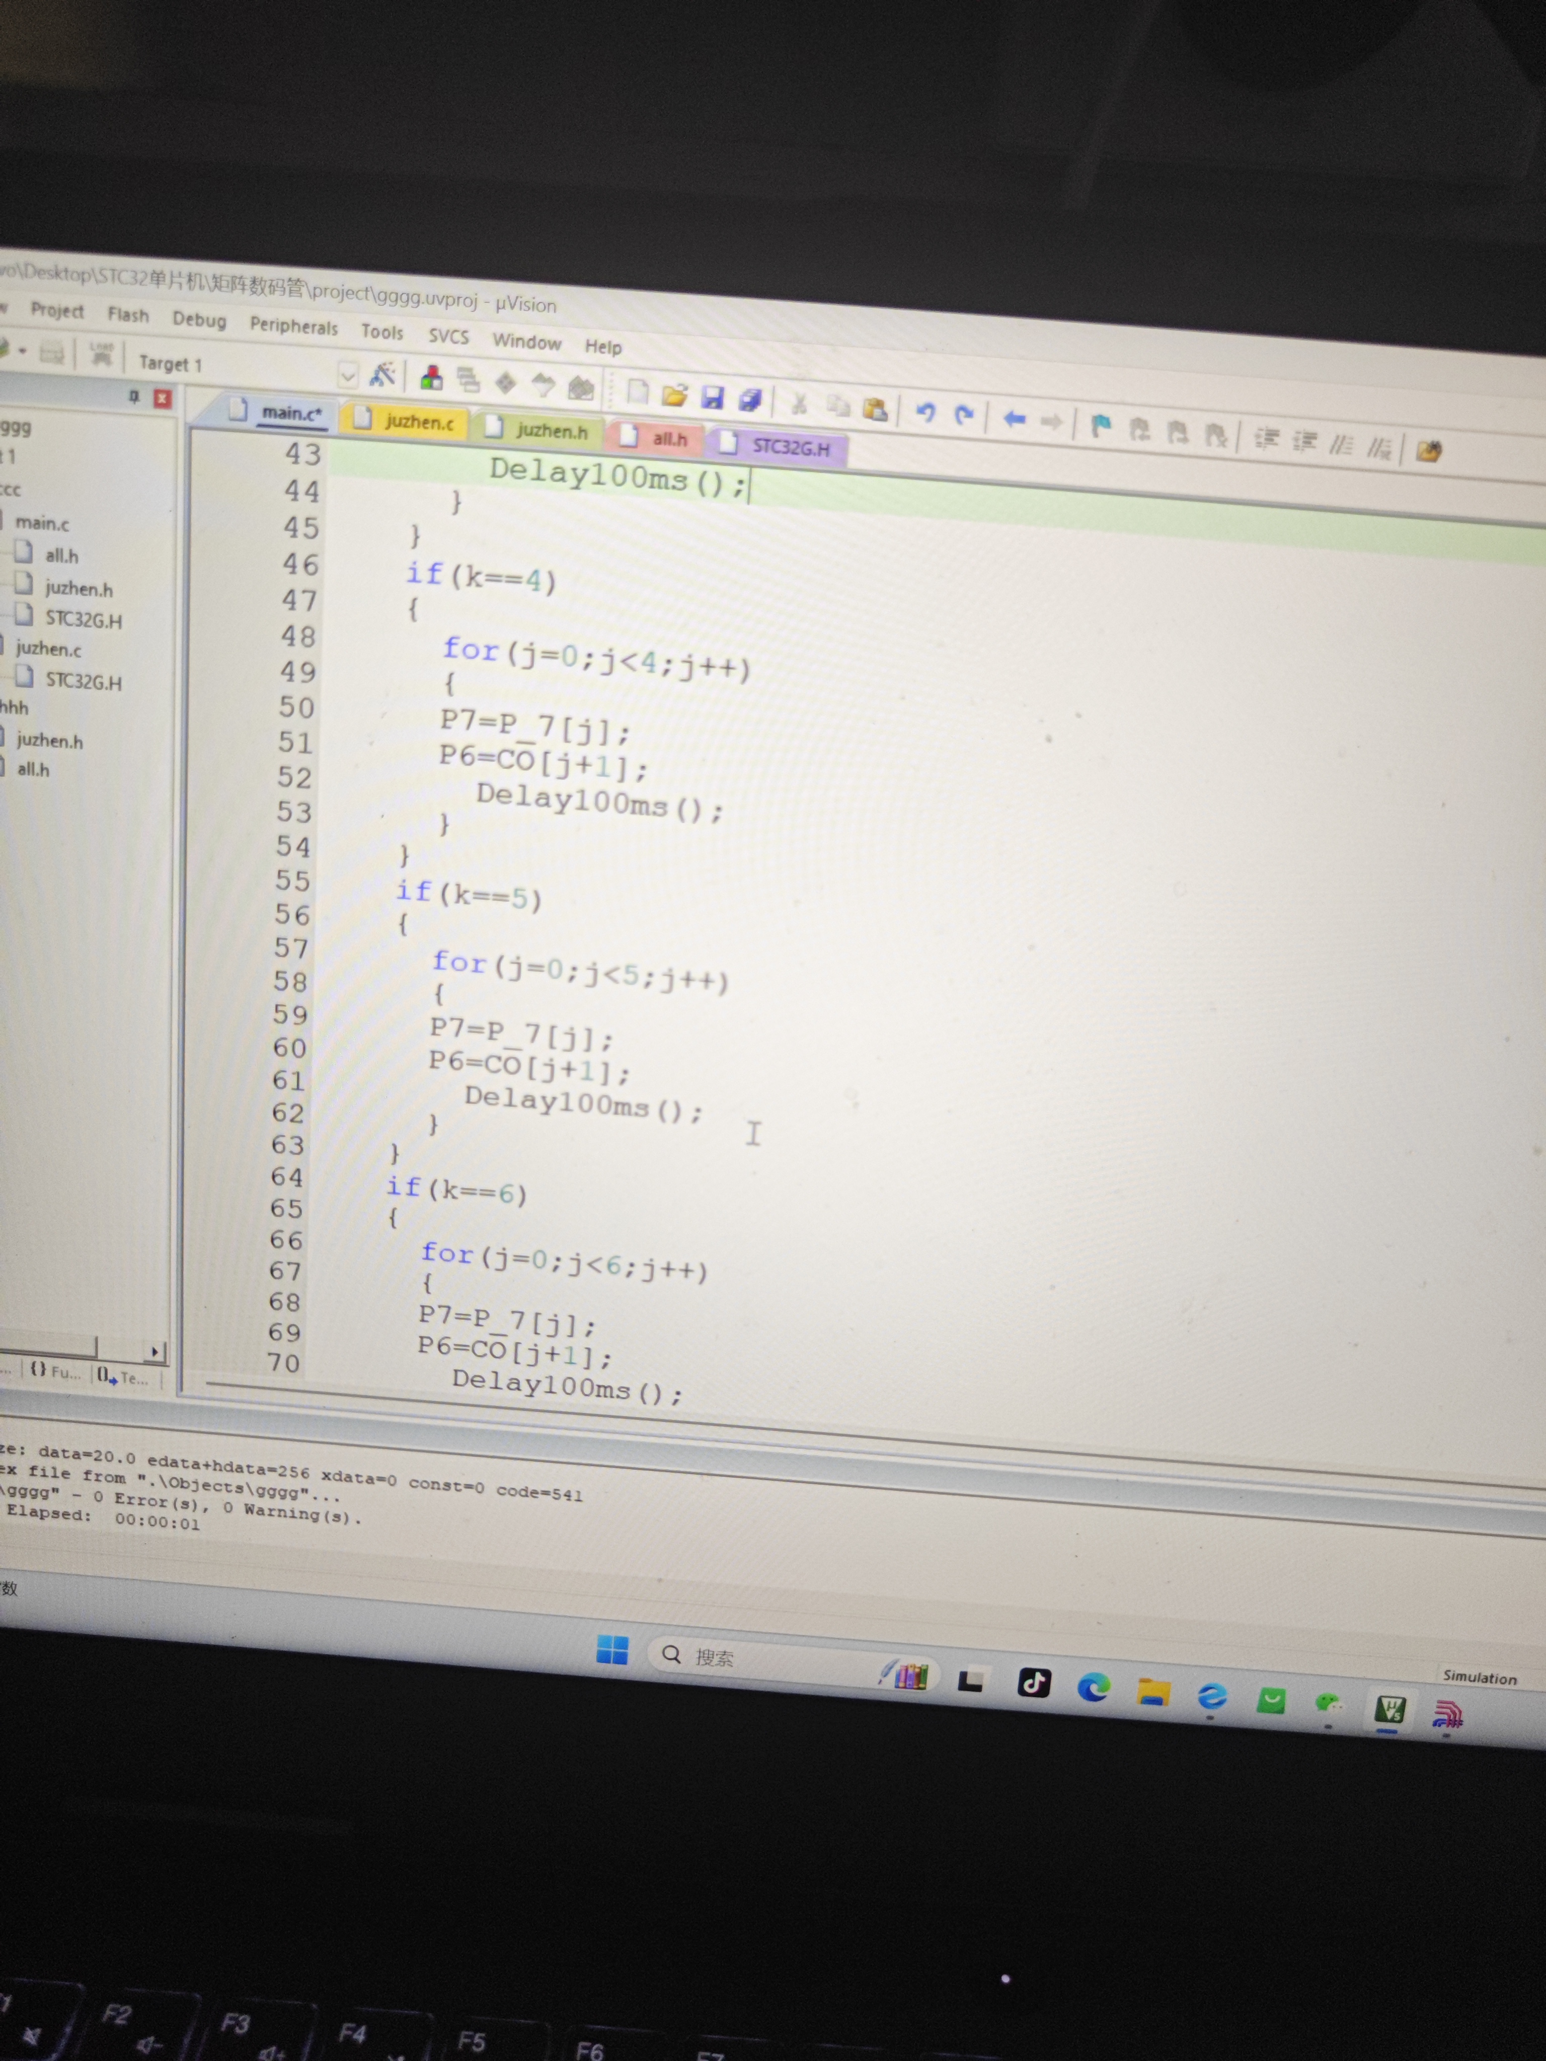The height and width of the screenshot is (2061, 1546).
Task: Open File Explorer from the taskbar
Action: click(x=1153, y=1691)
